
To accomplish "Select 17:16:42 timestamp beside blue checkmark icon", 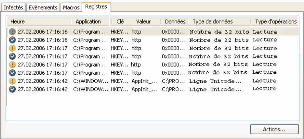I will [x=43, y=89].
